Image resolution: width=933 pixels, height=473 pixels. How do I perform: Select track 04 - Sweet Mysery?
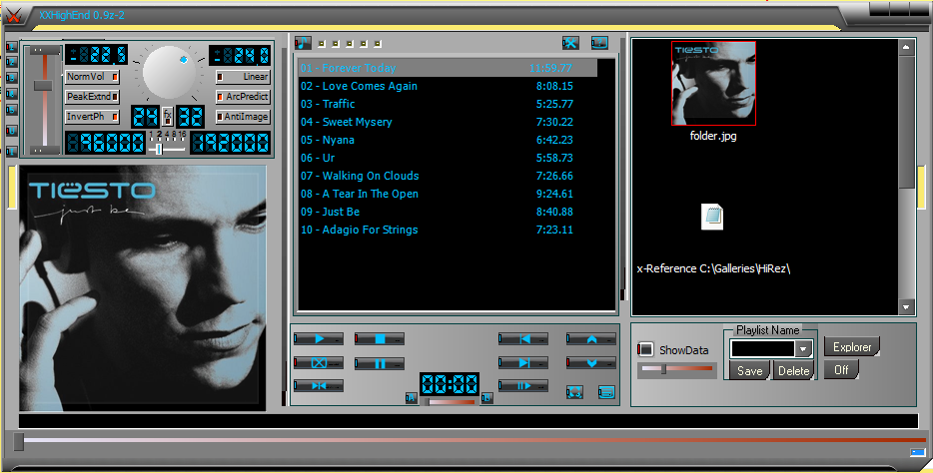click(x=448, y=122)
